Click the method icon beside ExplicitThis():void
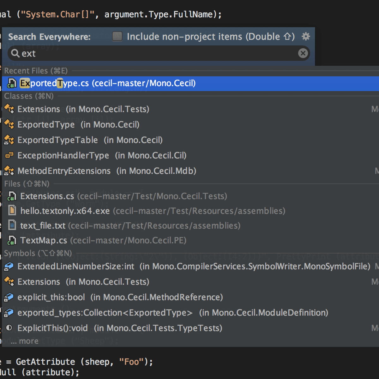The height and width of the screenshot is (379, 379). coord(9,328)
